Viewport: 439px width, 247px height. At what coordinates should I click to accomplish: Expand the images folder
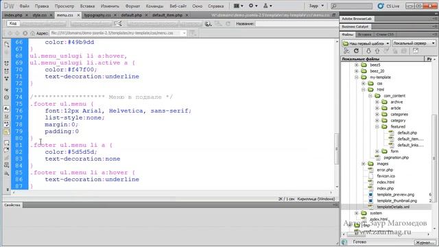(x=364, y=163)
